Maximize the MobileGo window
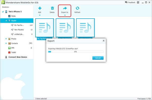Viewport: 152px width, 100px height. [x=146, y=3]
